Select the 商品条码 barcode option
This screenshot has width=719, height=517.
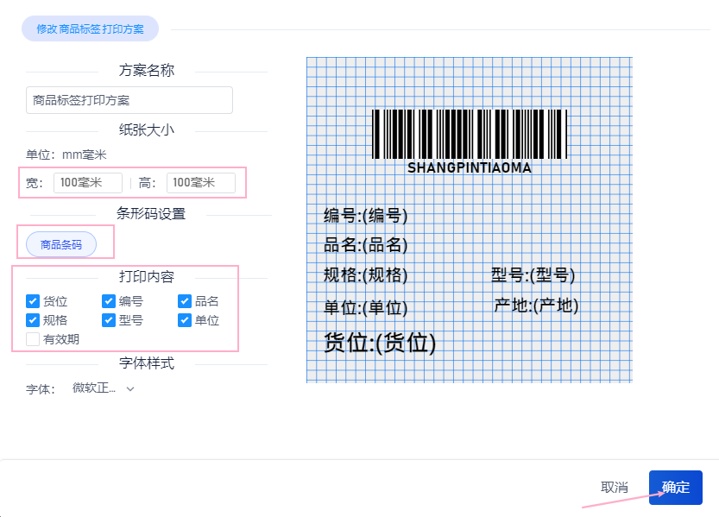pos(61,244)
